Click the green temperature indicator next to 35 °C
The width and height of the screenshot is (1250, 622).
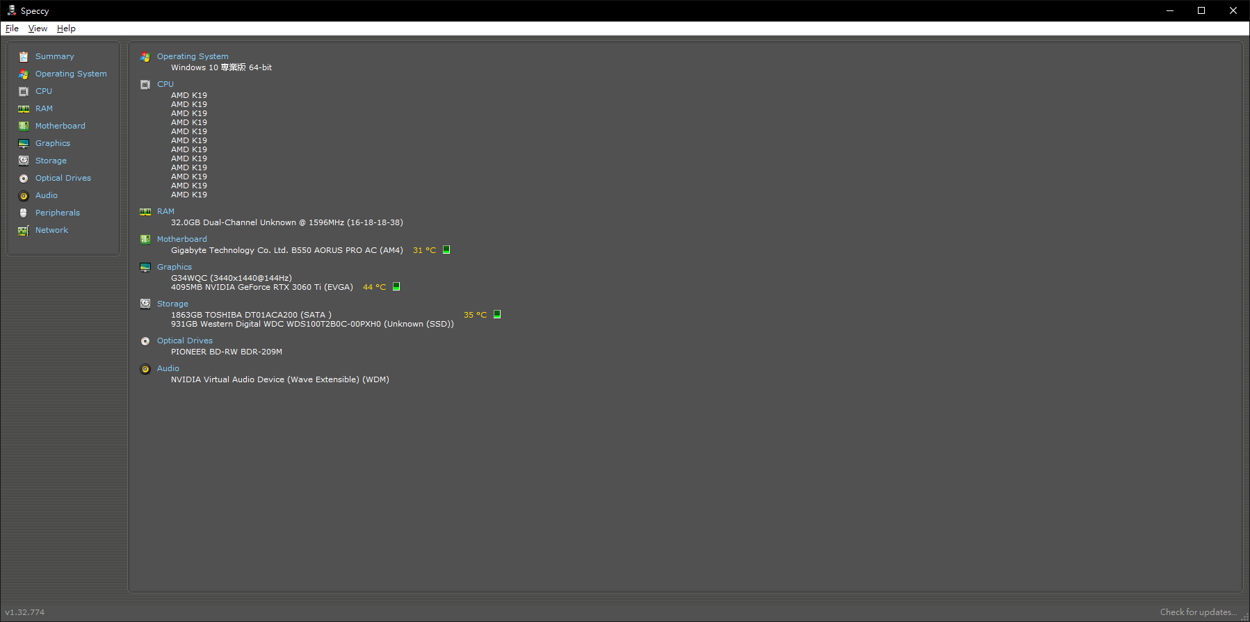(x=497, y=314)
